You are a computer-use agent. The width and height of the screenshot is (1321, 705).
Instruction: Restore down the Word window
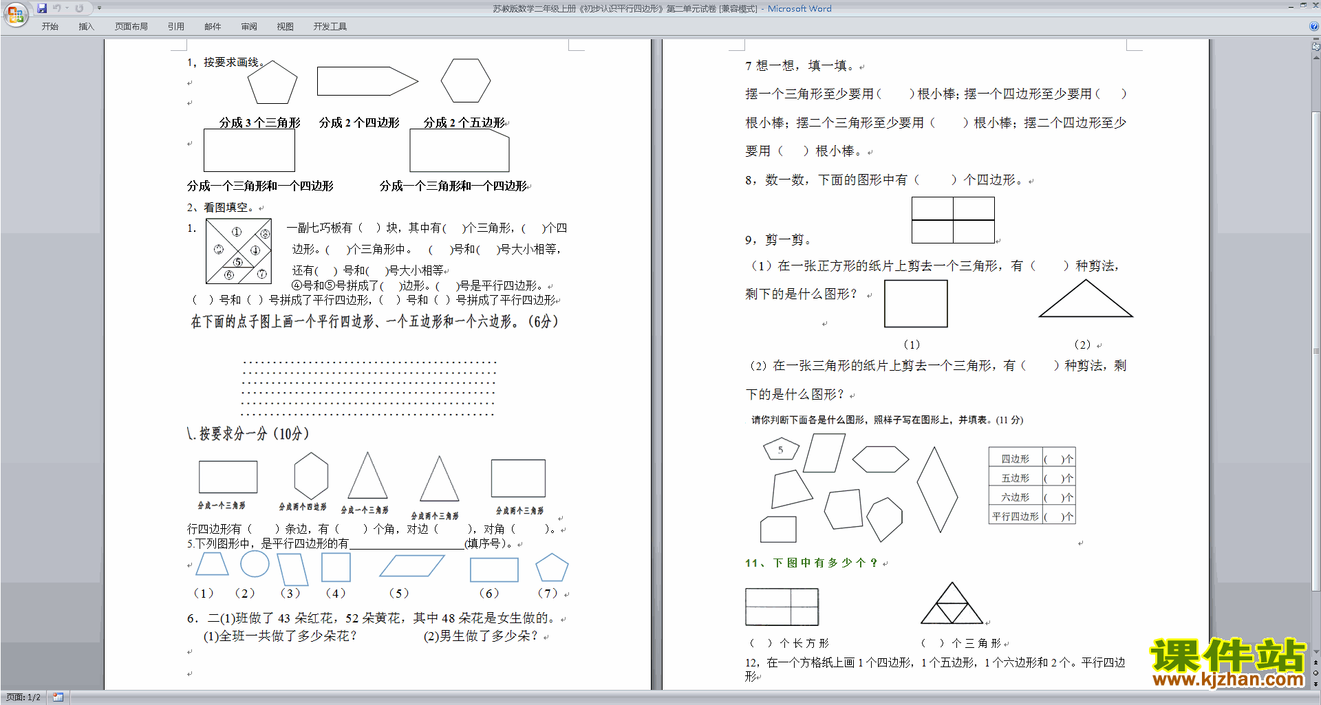1303,6
